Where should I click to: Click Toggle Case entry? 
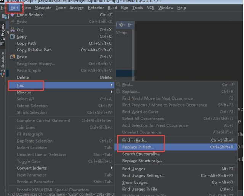click(x=62, y=161)
